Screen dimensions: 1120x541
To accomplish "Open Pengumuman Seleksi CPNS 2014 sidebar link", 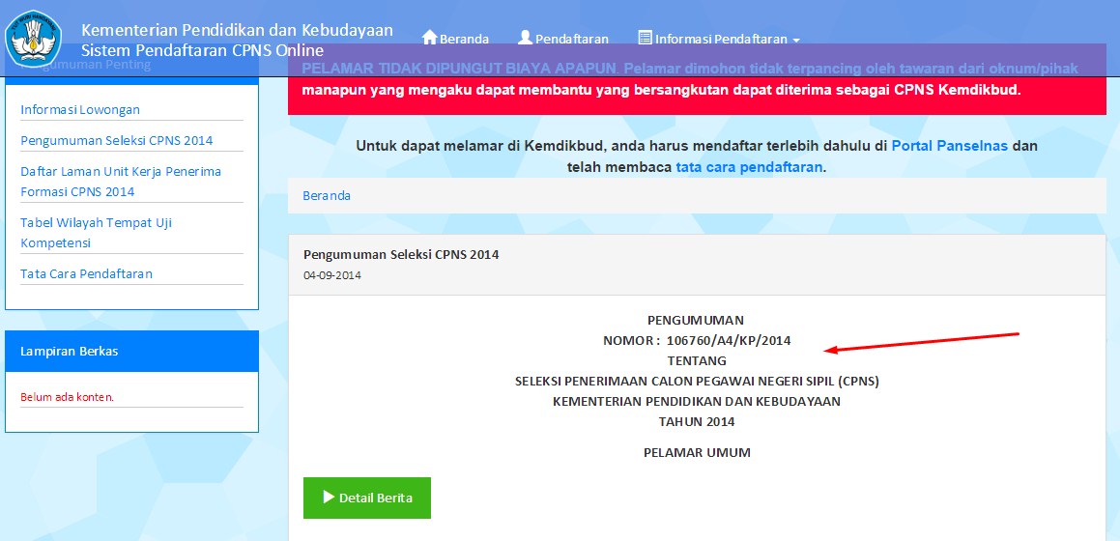I will 116,141.
